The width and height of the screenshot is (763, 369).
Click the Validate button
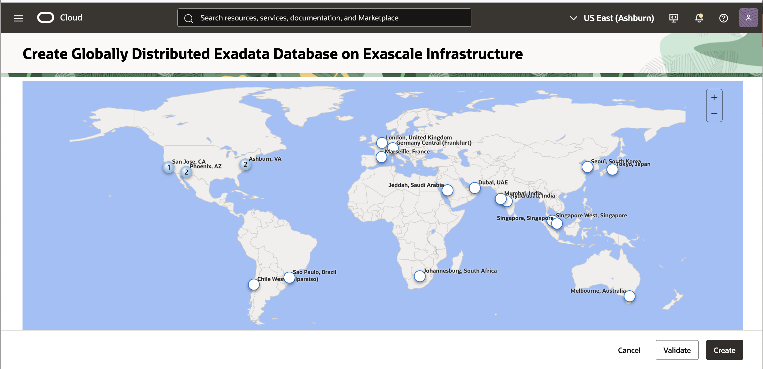[x=677, y=350]
